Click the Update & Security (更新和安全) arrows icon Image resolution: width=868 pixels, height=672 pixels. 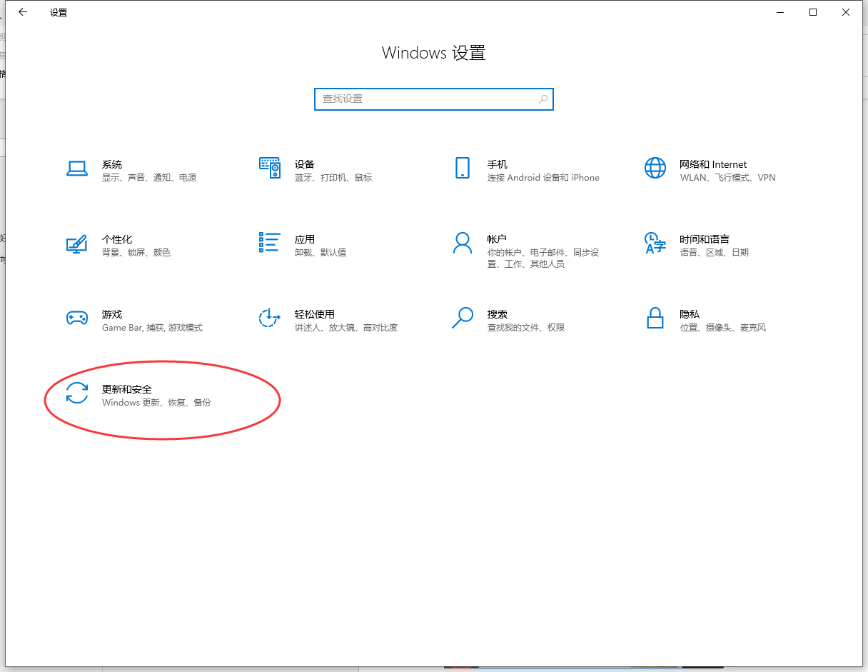(76, 393)
